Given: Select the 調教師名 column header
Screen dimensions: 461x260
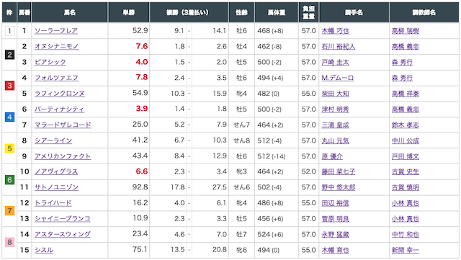Looking at the screenshot, I should click(424, 12).
